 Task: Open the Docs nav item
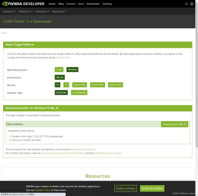pos(81,4)
